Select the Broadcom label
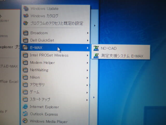The width and height of the screenshot is (166, 125). (x=39, y=33)
